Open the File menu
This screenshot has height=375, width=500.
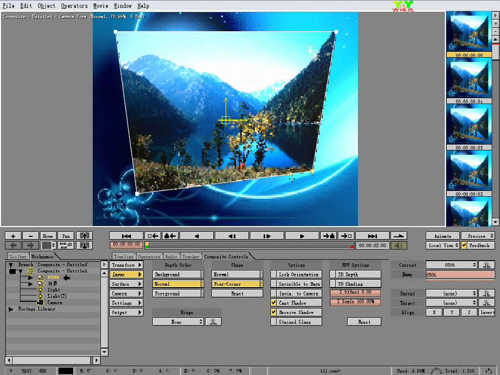9,6
